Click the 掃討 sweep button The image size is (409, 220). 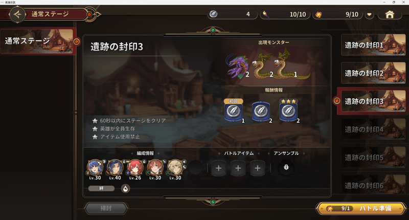click(106, 208)
